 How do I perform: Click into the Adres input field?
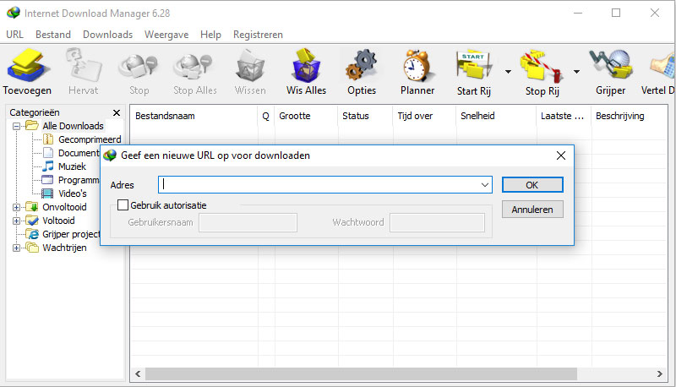pos(325,185)
